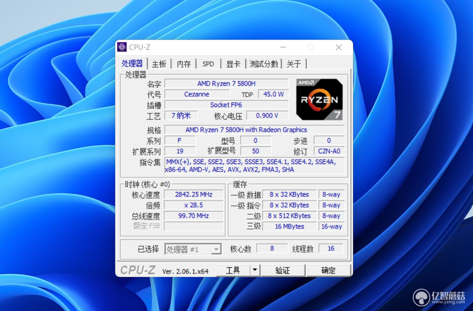The height and width of the screenshot is (311, 473).
Task: Open the 測試分數 tab
Action: [264, 64]
